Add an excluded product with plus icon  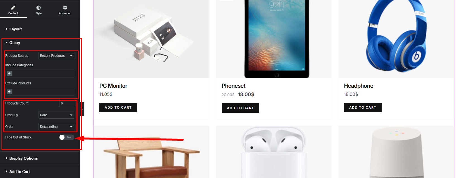tap(9, 92)
